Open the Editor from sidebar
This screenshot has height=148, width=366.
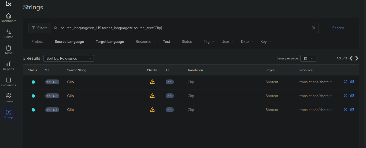9,34
